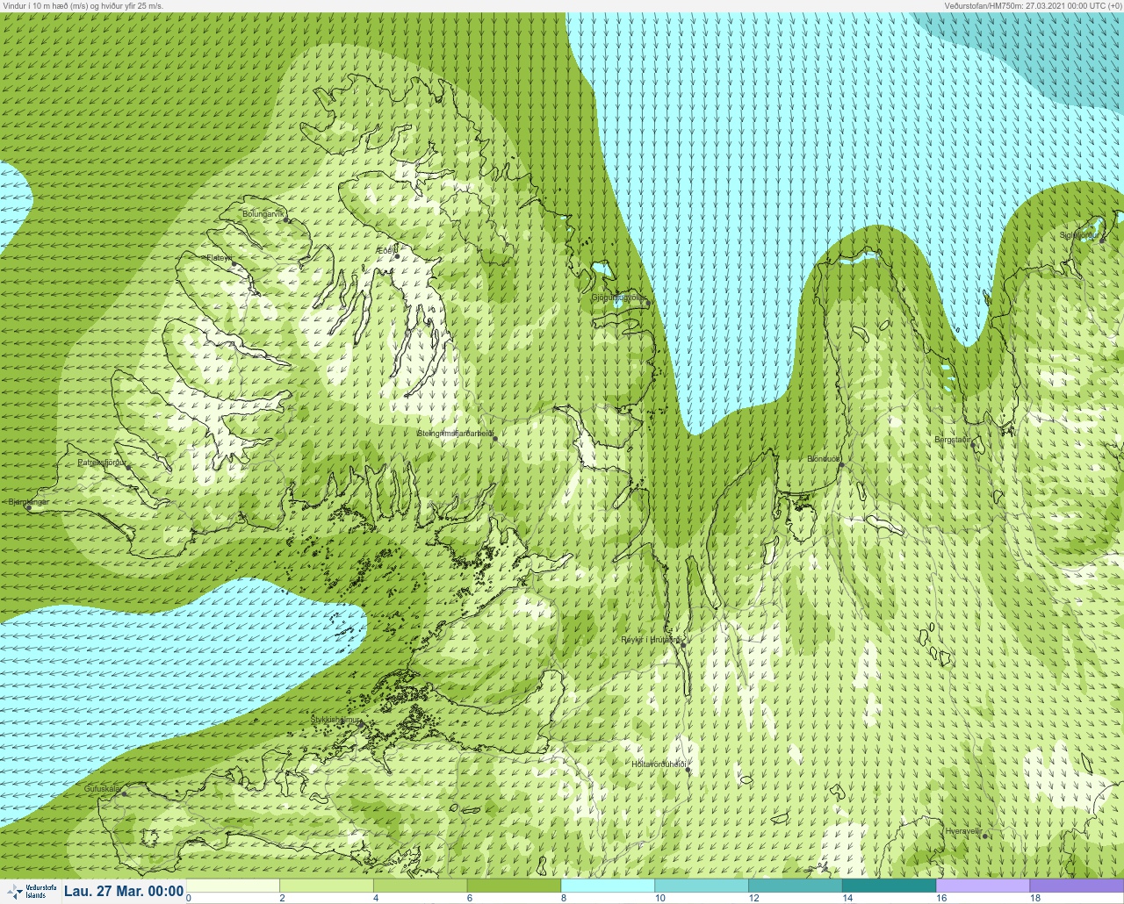Image resolution: width=1124 pixels, height=904 pixels.
Task: Click the Veðurstofan/HM750m timestamp header
Action: (1032, 5)
